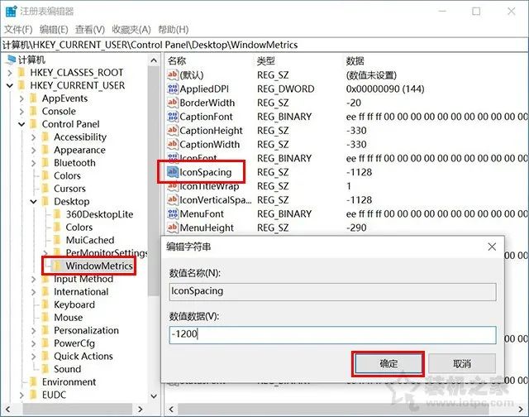Click the values pane horizontal scroll left arrow
Viewport: 529px width, 417px height.
coord(171,410)
